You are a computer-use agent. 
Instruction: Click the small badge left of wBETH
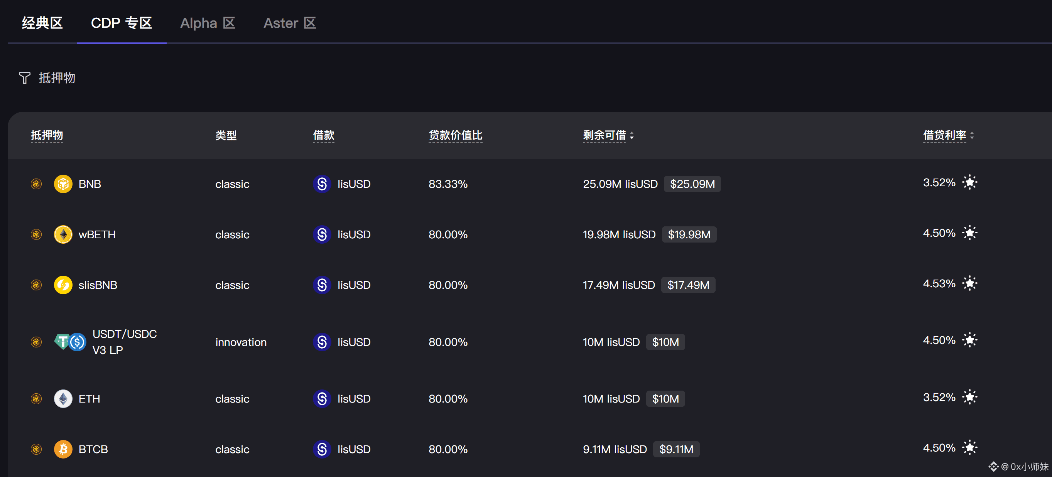(36, 234)
